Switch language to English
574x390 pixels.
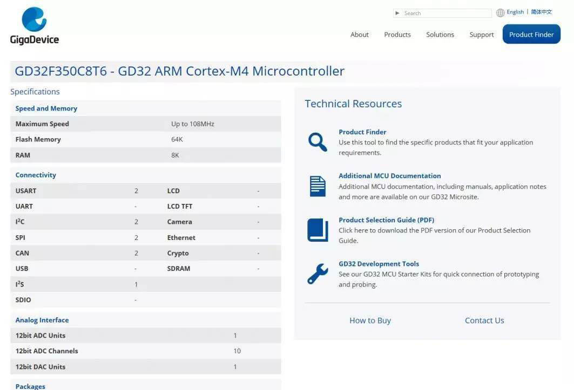click(x=515, y=12)
